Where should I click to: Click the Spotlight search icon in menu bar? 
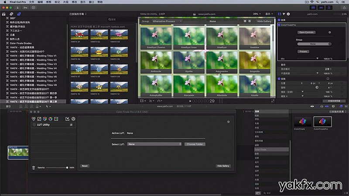coord(337,2)
